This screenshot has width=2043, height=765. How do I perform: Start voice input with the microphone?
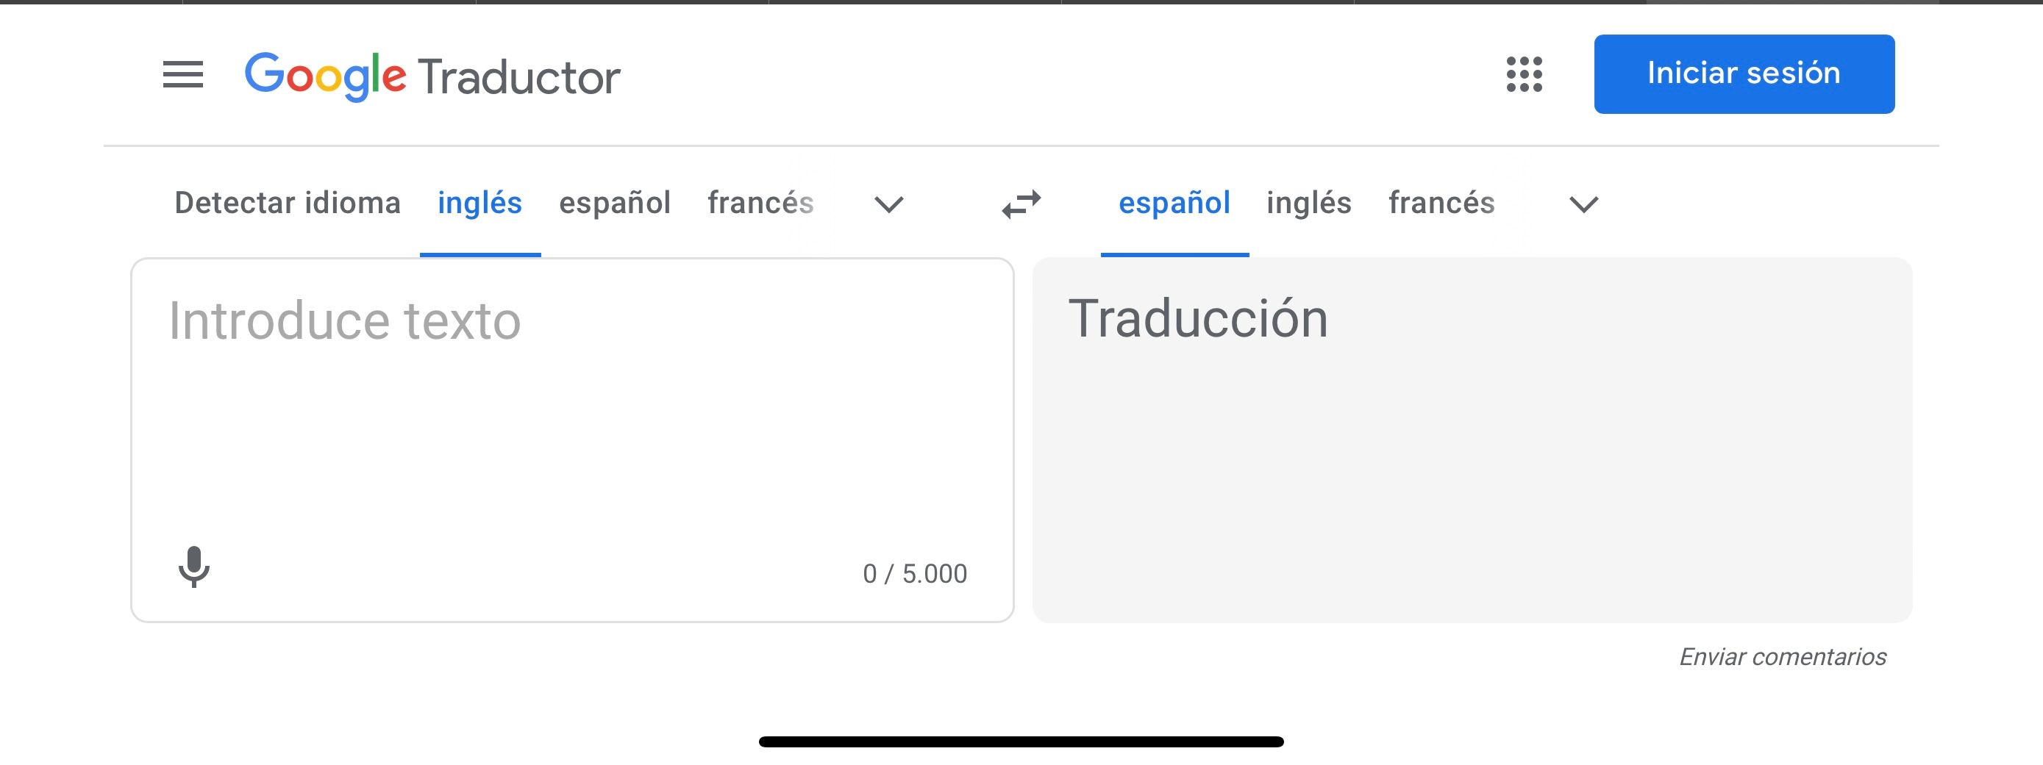193,567
